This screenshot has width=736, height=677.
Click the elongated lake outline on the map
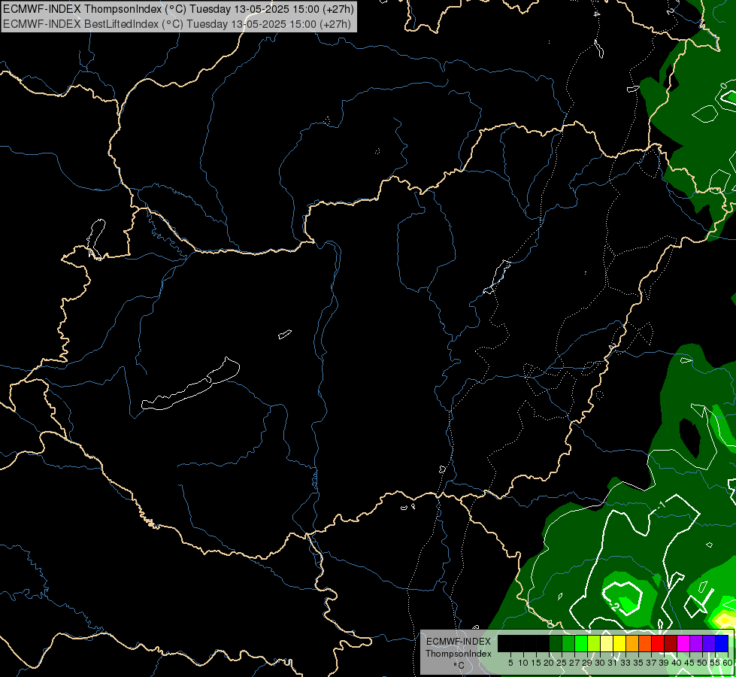(190, 385)
